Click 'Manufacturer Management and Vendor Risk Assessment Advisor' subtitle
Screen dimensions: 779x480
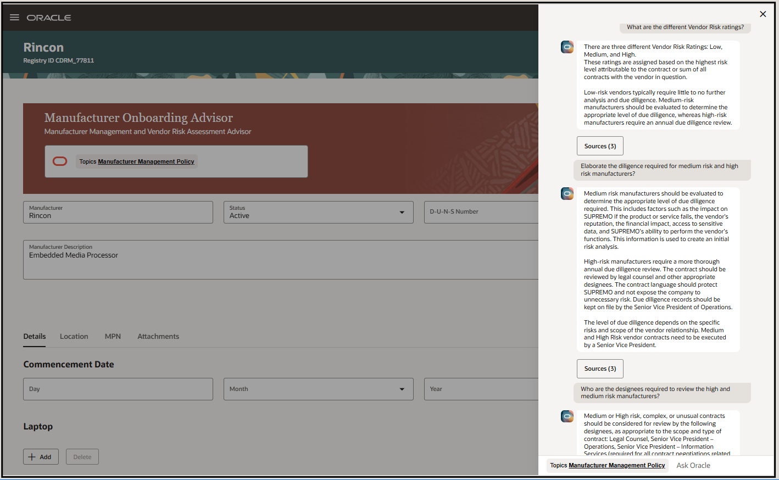pos(148,132)
